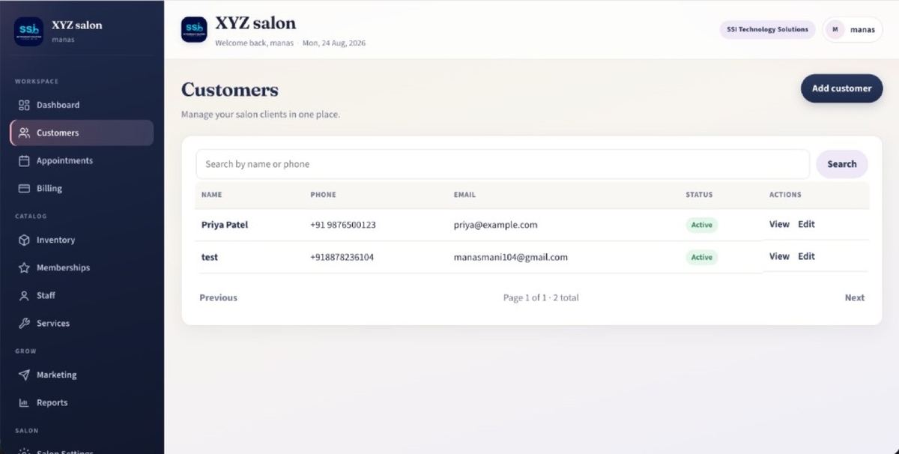
Task: Click phone number +918878236104
Action: click(x=342, y=257)
